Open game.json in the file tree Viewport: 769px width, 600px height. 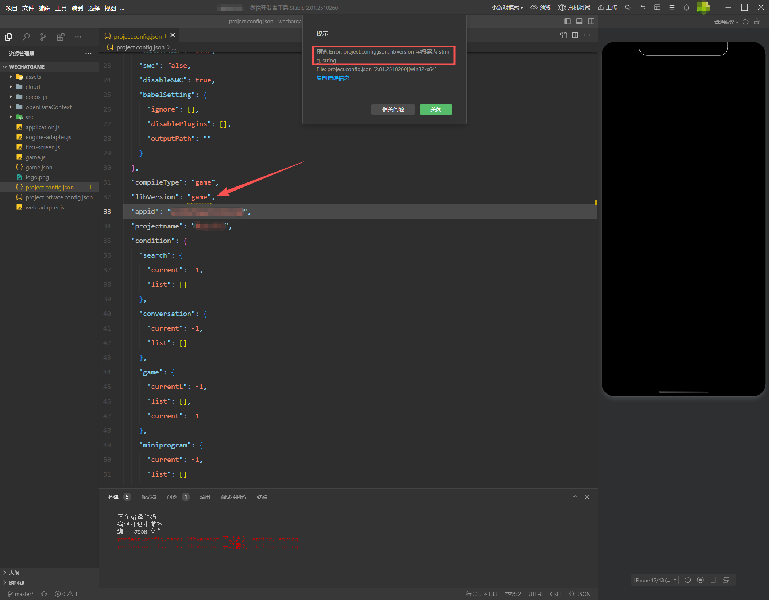coord(39,167)
